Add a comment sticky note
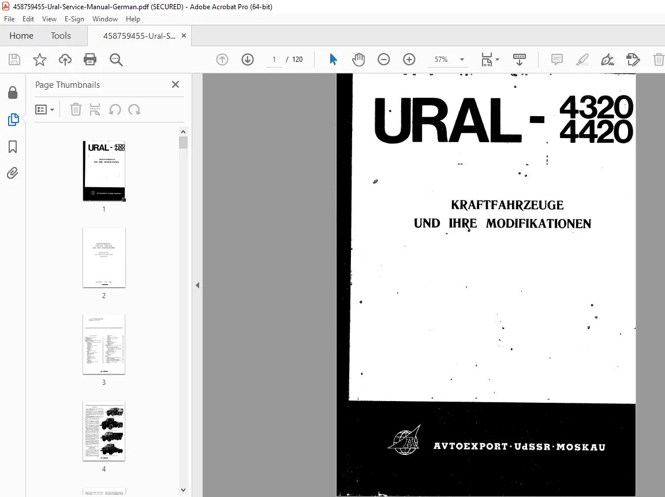The width and height of the screenshot is (665, 497). (x=557, y=60)
